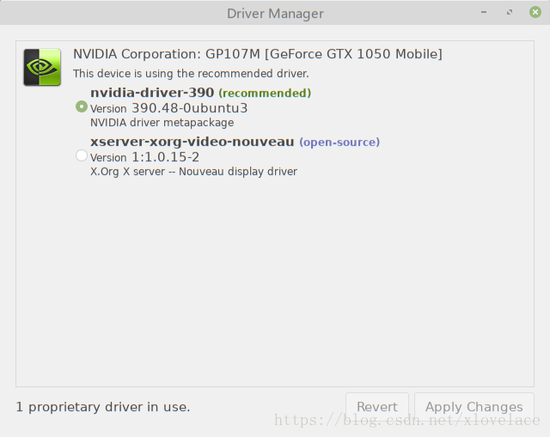The height and width of the screenshot is (437, 550).
Task: Click the NVIDIA graphics card icon
Action: (x=42, y=67)
